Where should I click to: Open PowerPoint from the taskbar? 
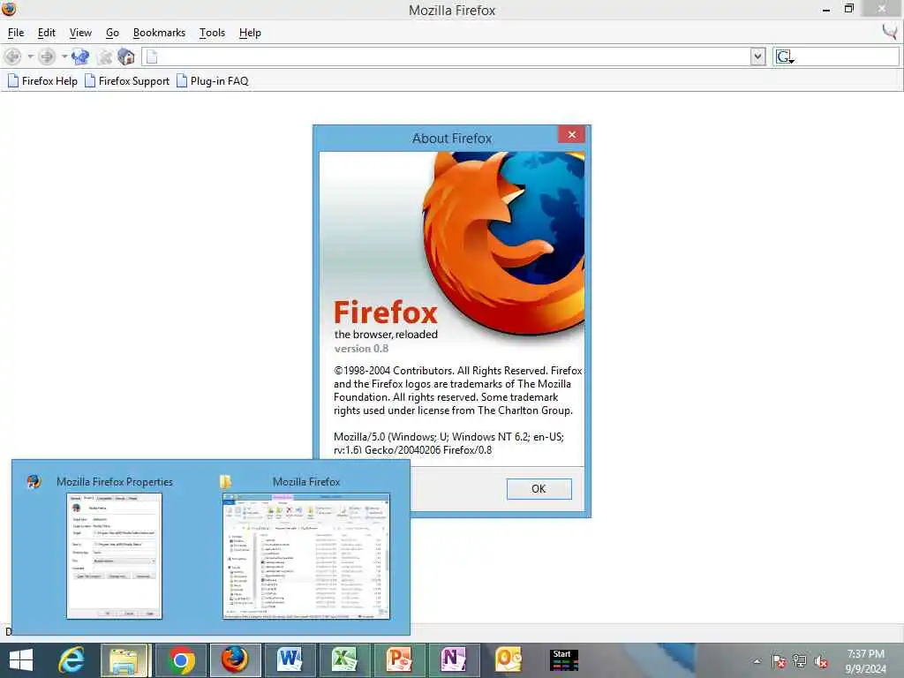[x=399, y=660]
